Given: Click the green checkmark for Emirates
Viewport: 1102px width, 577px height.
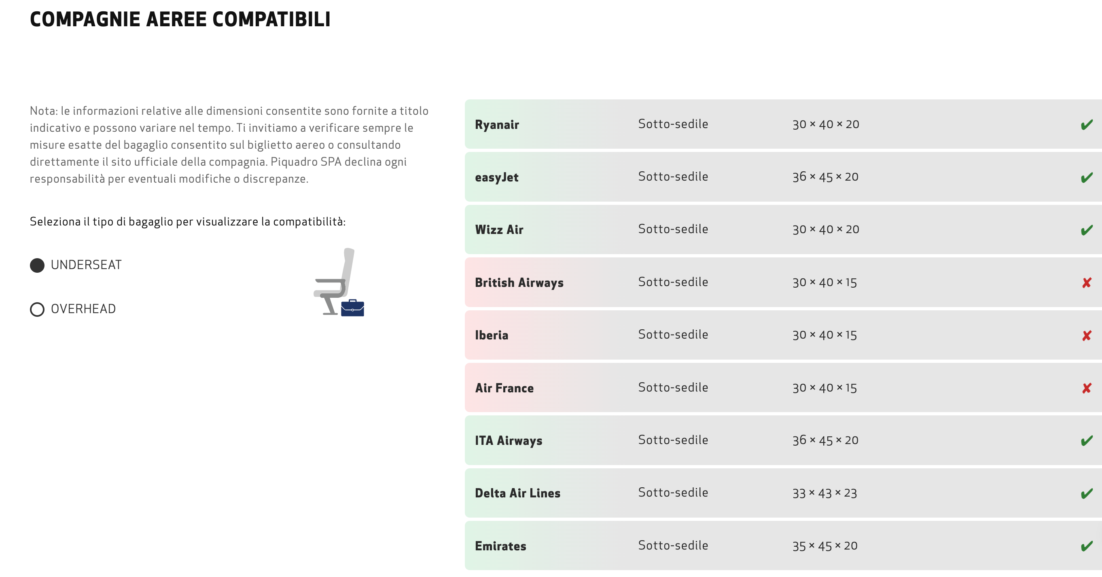Looking at the screenshot, I should coord(1087,546).
